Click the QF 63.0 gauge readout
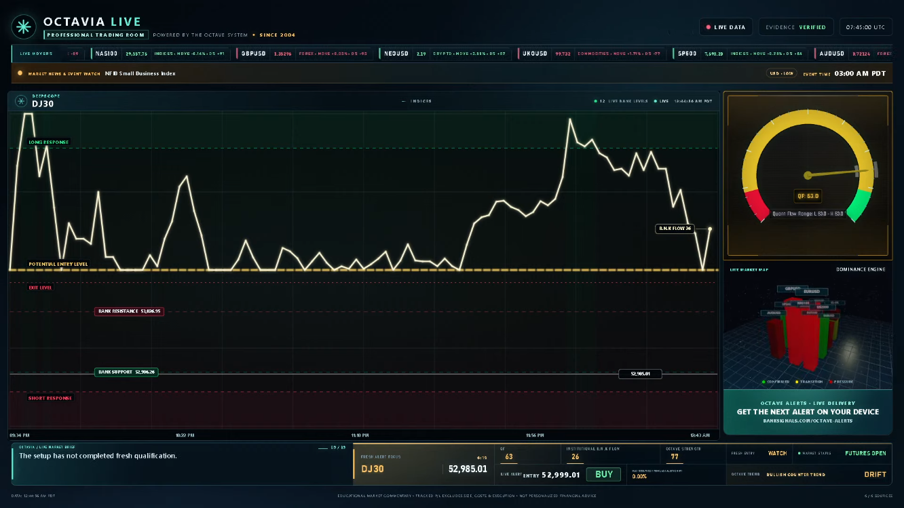904x508 pixels. [x=808, y=197]
